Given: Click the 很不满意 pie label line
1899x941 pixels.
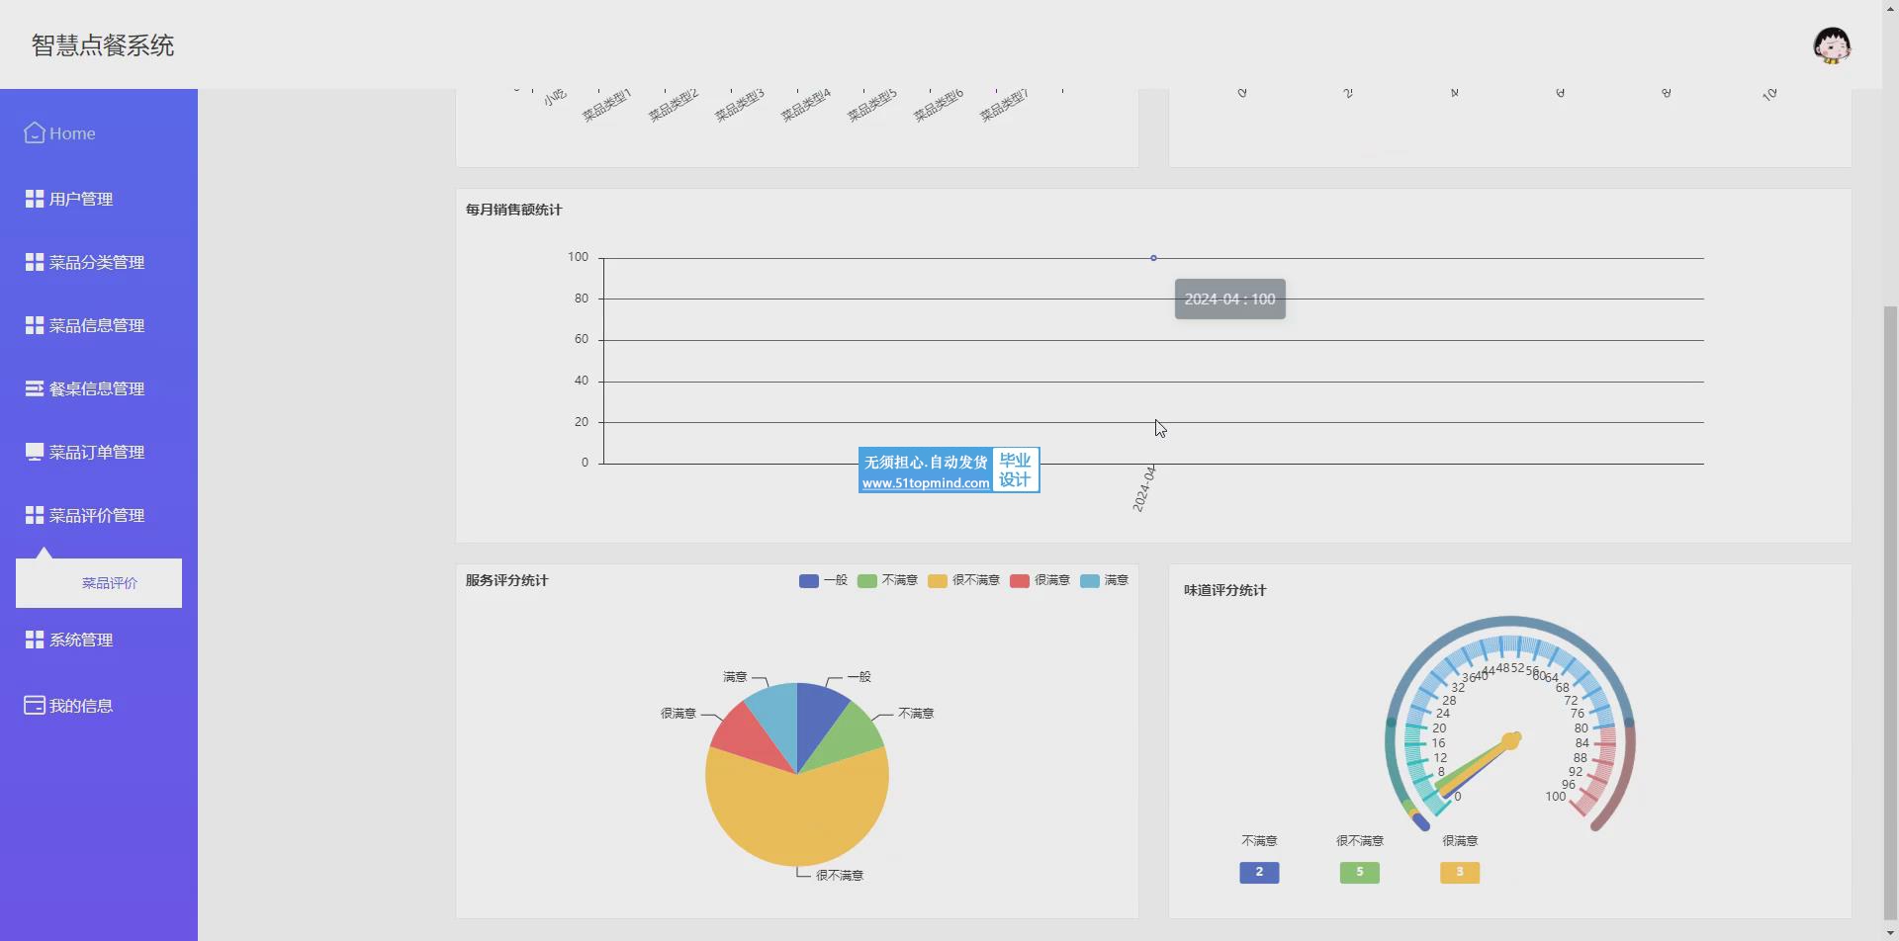Looking at the screenshot, I should pyautogui.click(x=803, y=872).
